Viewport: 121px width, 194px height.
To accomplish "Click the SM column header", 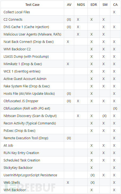I will pyautogui.click(x=105, y=5).
